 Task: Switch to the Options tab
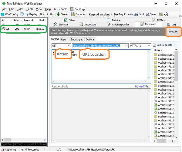90,39
